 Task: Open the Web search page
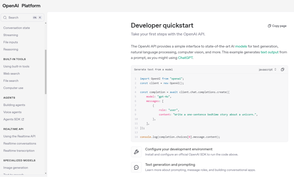(11, 74)
